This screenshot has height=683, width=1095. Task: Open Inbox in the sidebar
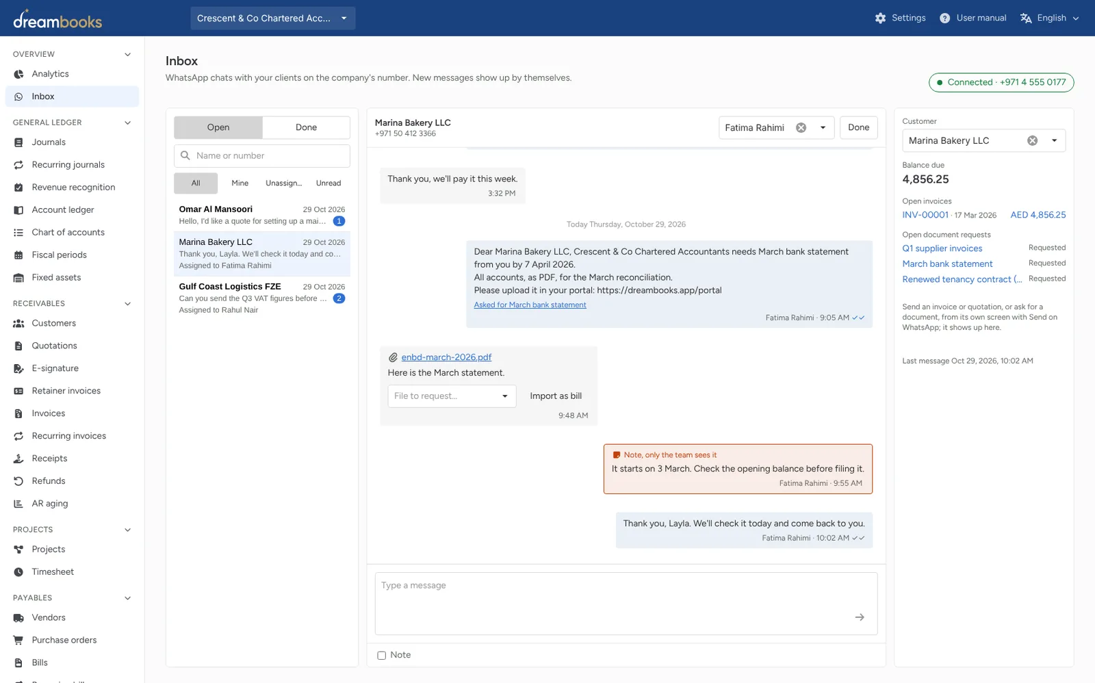pyautogui.click(x=72, y=96)
